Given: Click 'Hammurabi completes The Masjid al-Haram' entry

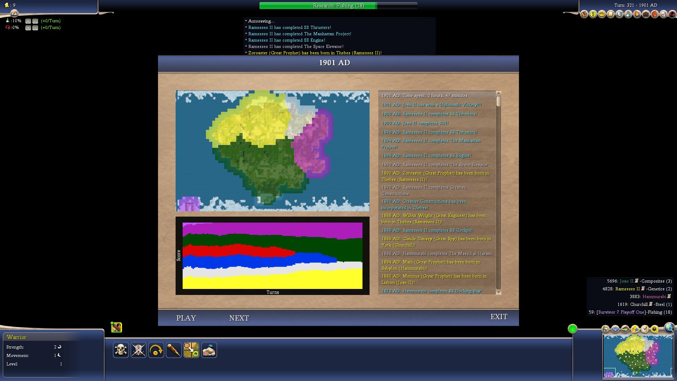Looking at the screenshot, I should (437, 254).
